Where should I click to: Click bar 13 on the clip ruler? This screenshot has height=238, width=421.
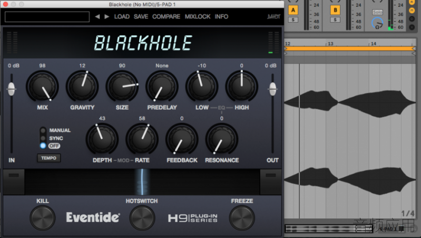(330, 44)
